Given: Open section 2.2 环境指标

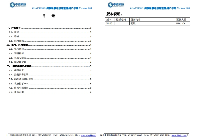Looking at the screenshot, I should (16, 53).
